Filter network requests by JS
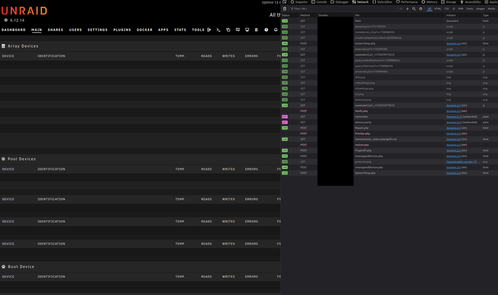498x295 pixels. [454, 9]
